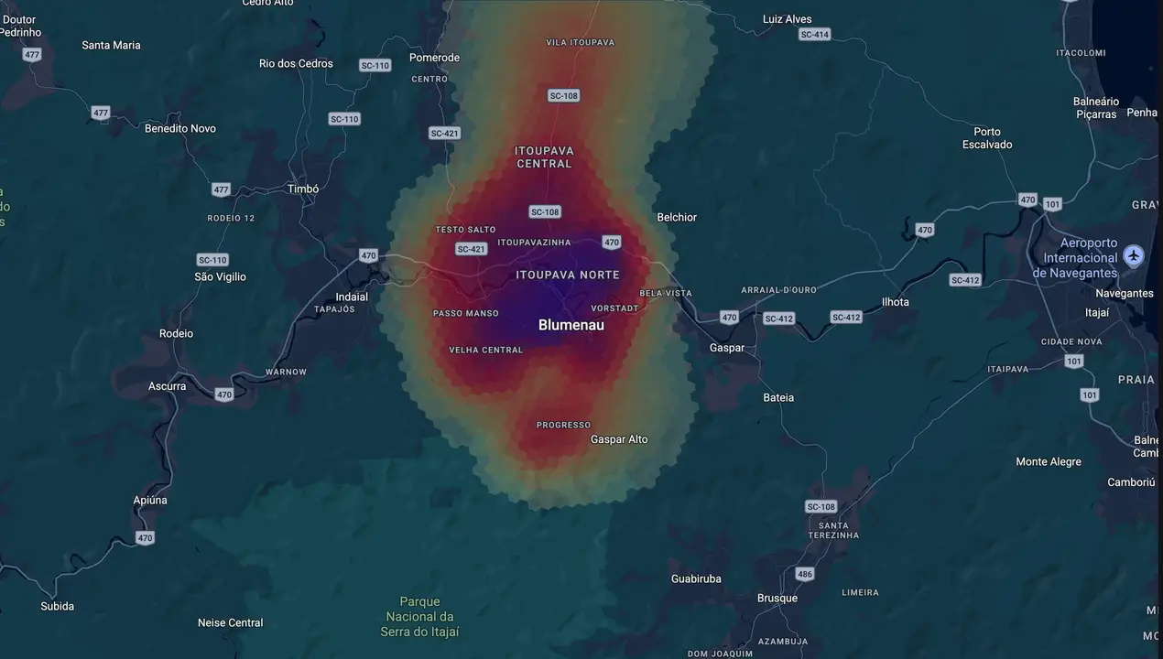Click the Itoupava Norte district label
The width and height of the screenshot is (1163, 659).
click(x=568, y=275)
